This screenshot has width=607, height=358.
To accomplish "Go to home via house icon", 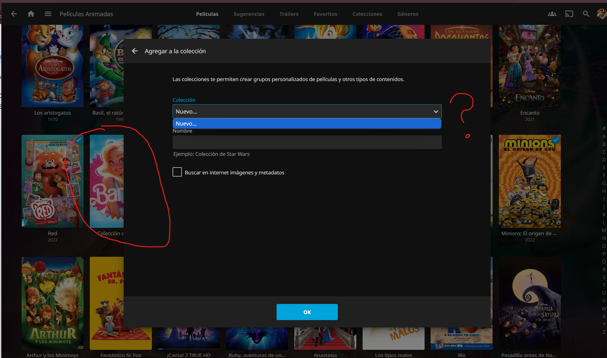I will click(x=31, y=14).
